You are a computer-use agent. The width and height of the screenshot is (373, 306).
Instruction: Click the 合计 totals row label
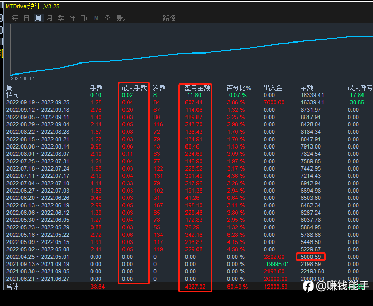[13, 287]
